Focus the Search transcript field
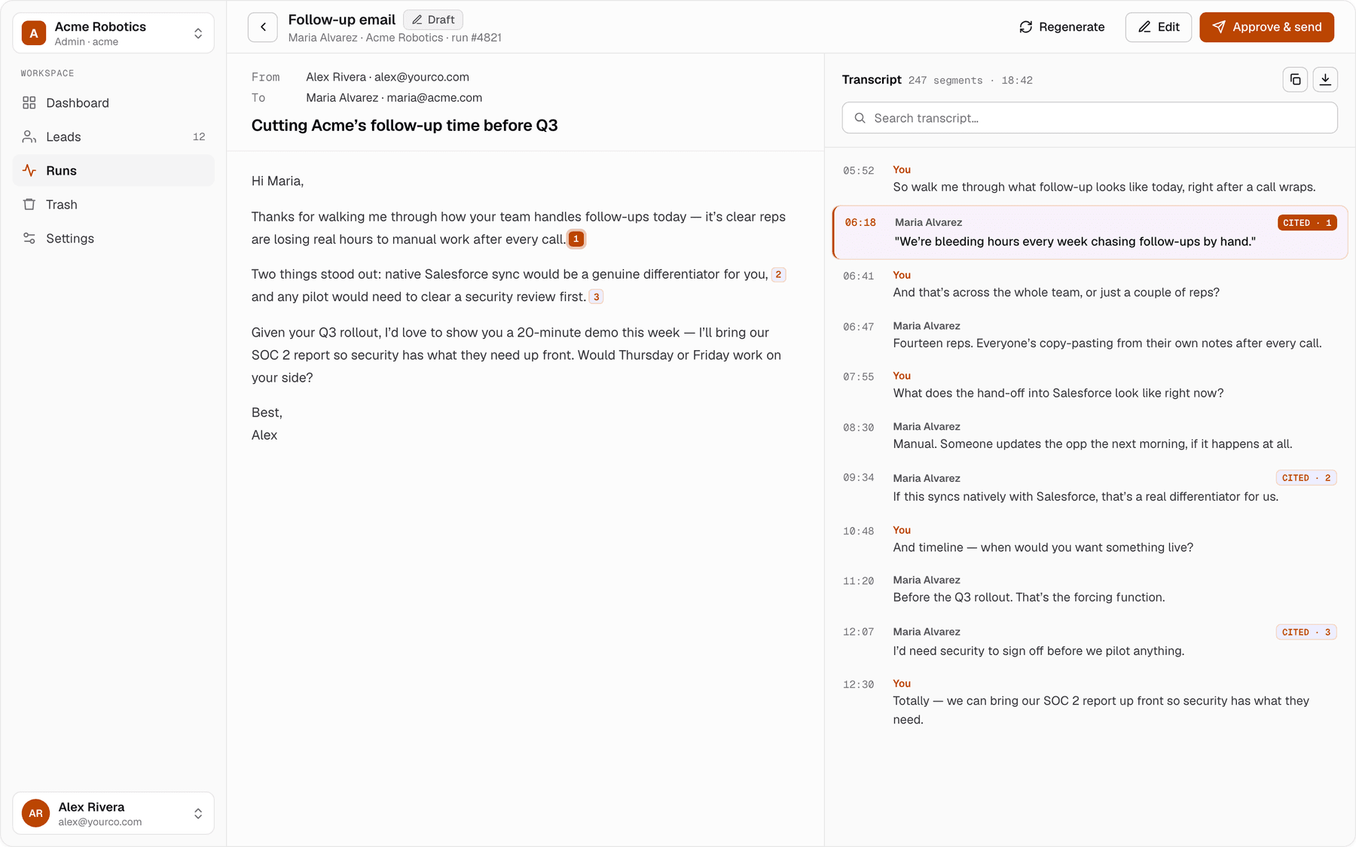 click(x=1090, y=118)
